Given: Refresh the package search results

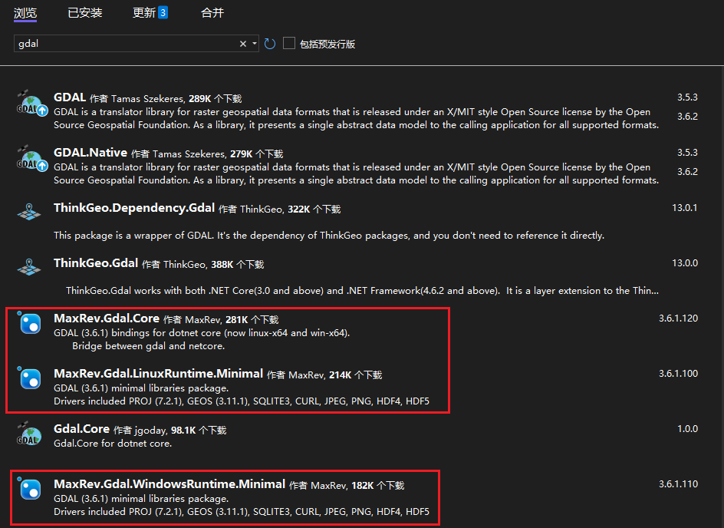Looking at the screenshot, I should pyautogui.click(x=270, y=44).
